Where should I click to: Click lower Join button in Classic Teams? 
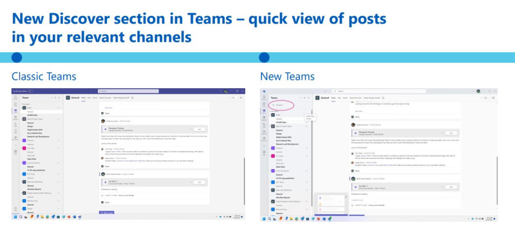click(200, 182)
